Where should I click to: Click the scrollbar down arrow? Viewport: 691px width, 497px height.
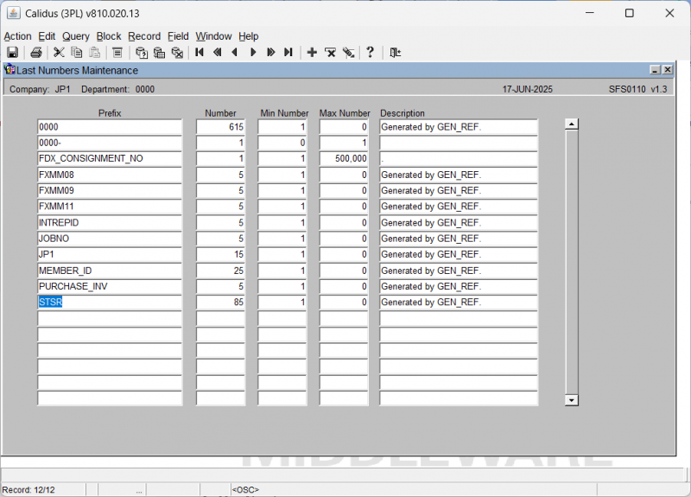(x=572, y=400)
